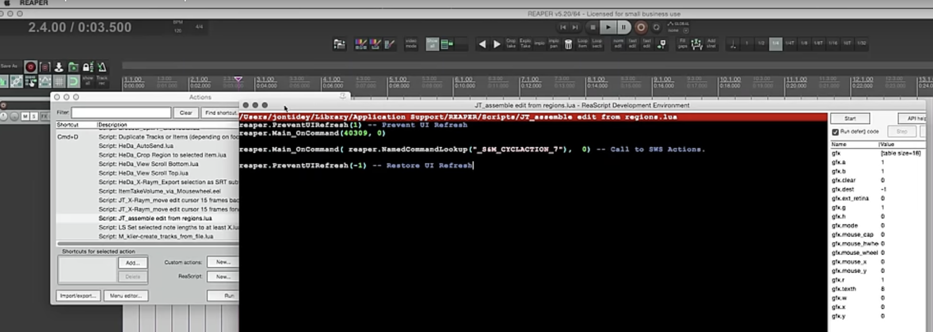Solo the track with the S button
Viewport: 933px width, 332px height.
pyautogui.click(x=34, y=116)
